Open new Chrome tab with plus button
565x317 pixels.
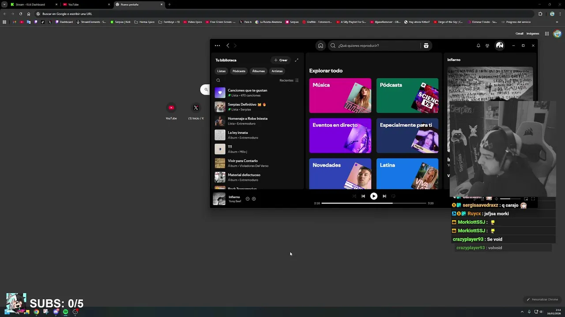(x=169, y=4)
